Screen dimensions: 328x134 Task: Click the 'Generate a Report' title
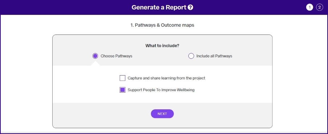[x=159, y=8]
